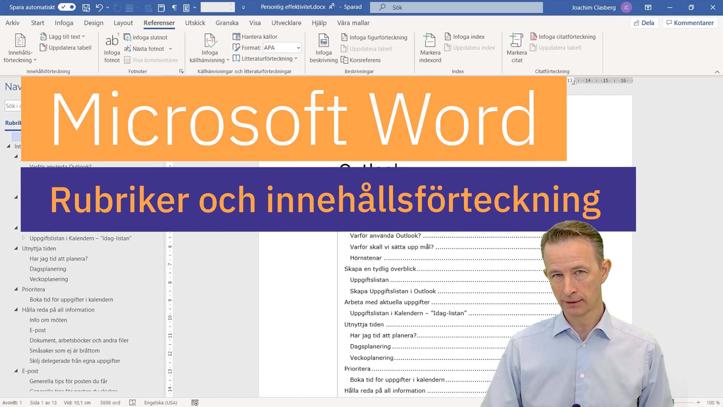Click the Kommentarer button
723x407 pixels.
(x=690, y=23)
